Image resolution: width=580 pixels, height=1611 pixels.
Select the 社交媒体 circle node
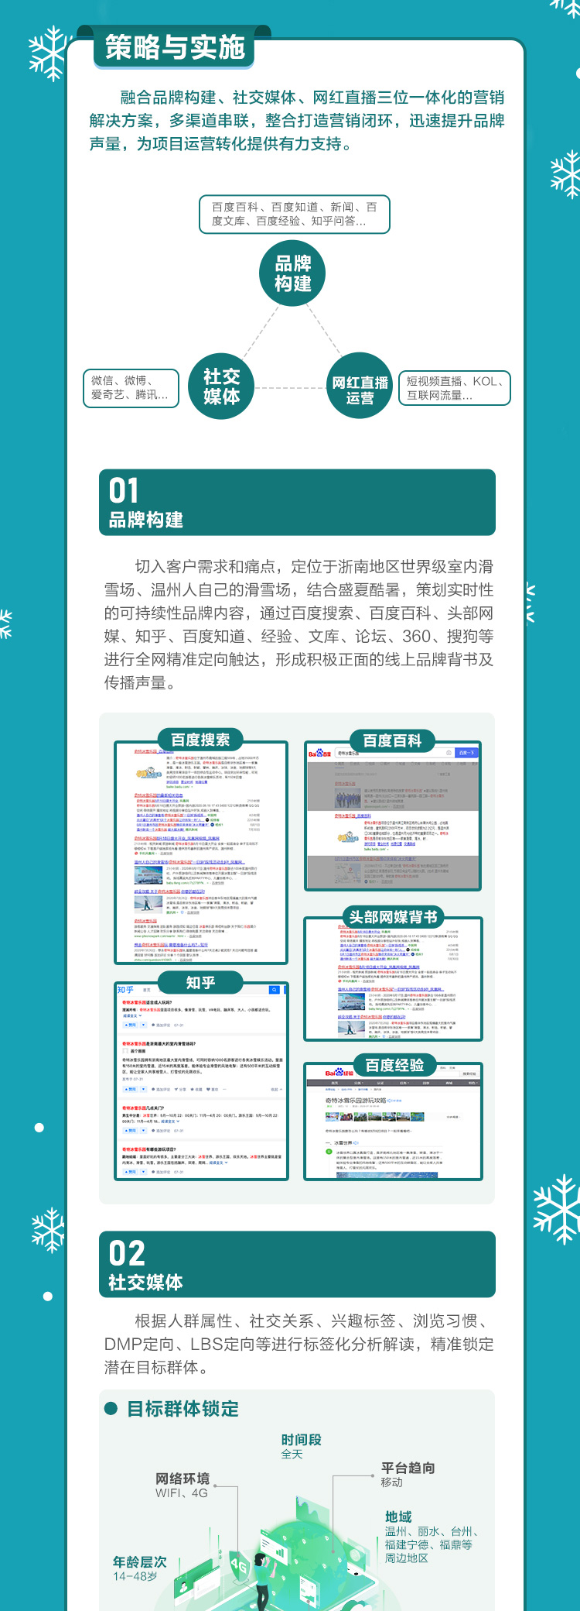[221, 386]
